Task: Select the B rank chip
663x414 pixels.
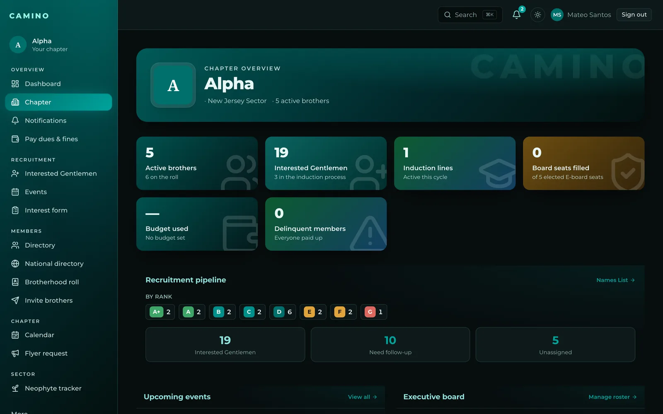Action: click(x=222, y=312)
